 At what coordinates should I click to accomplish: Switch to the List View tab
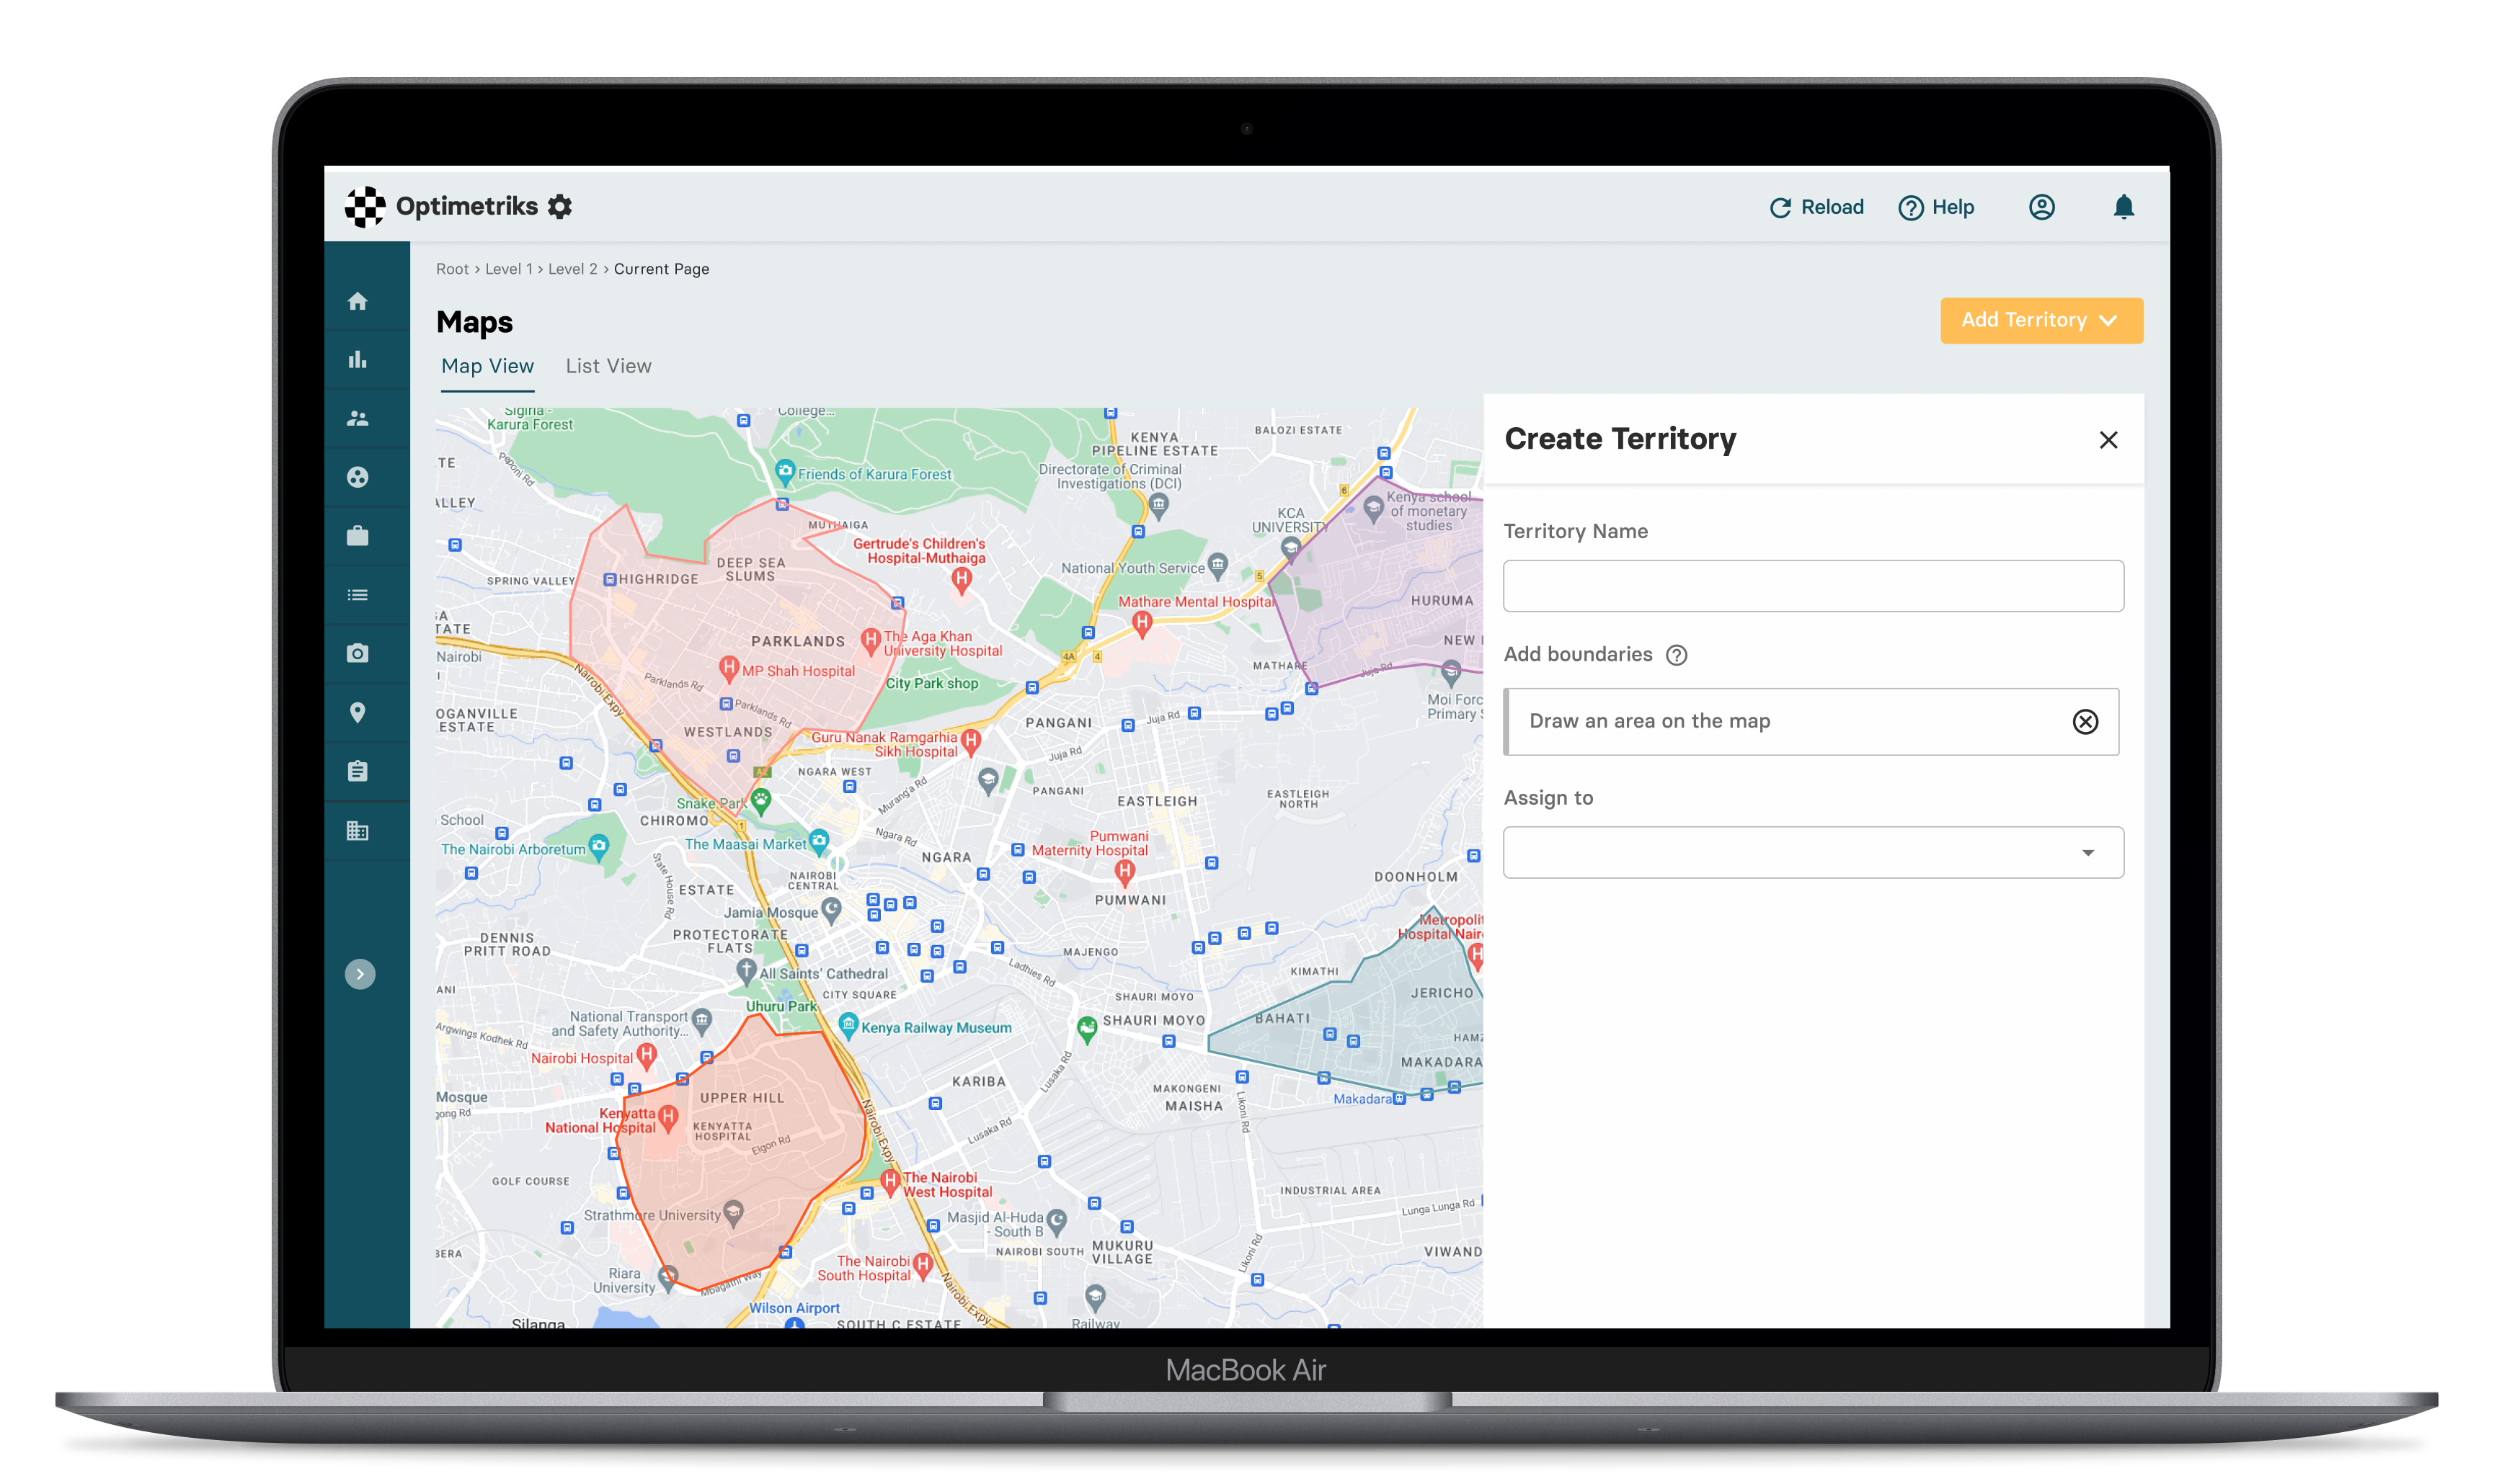pyautogui.click(x=608, y=366)
